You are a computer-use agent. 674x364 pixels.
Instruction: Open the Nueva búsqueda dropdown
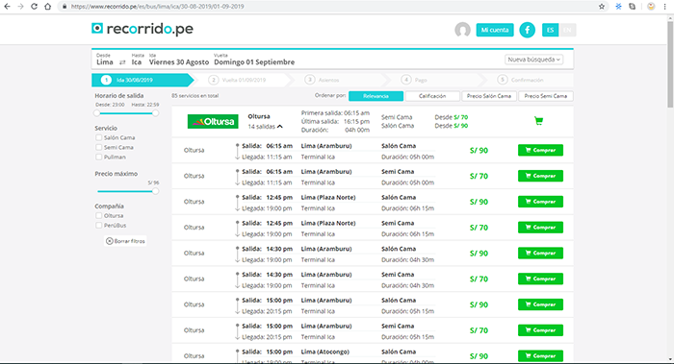point(533,60)
